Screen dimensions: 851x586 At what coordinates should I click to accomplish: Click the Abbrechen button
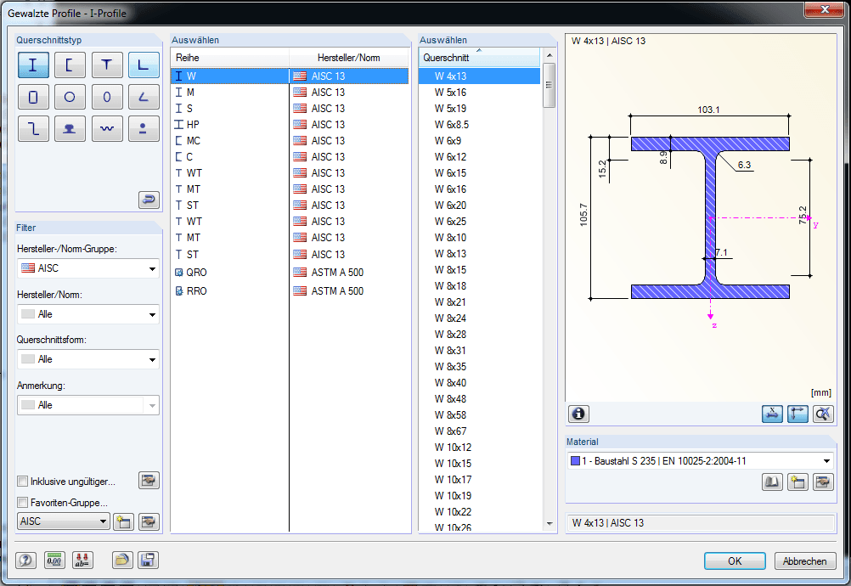(805, 561)
